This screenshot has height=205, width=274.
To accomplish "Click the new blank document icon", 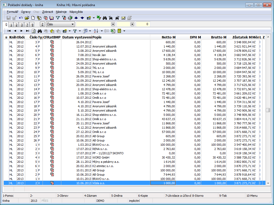I will click(x=33, y=18).
